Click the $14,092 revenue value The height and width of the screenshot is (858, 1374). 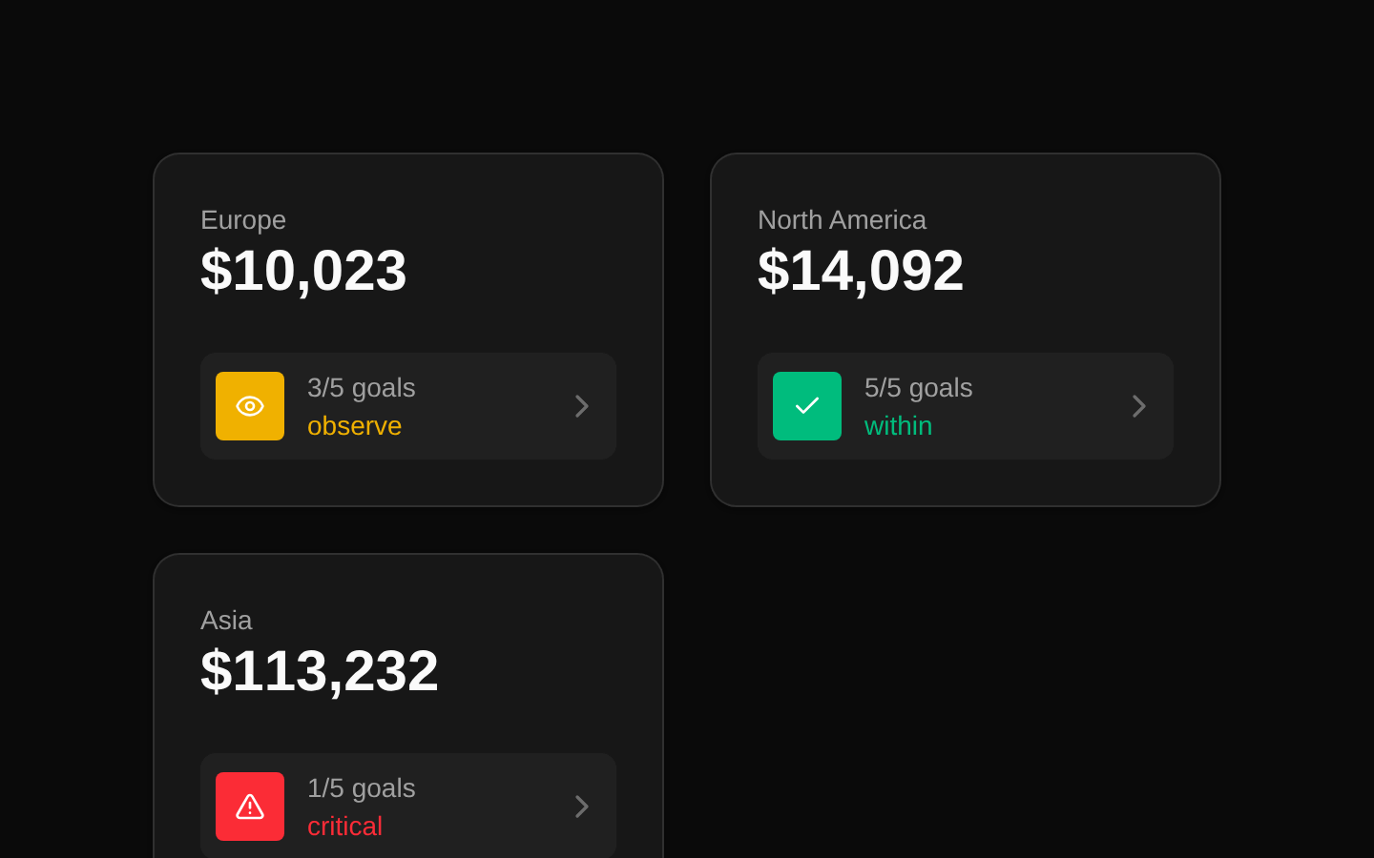(861, 271)
